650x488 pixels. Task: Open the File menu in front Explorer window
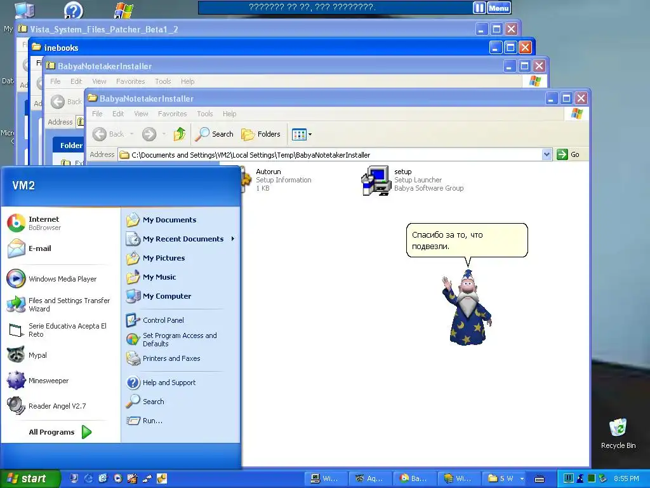(x=97, y=114)
